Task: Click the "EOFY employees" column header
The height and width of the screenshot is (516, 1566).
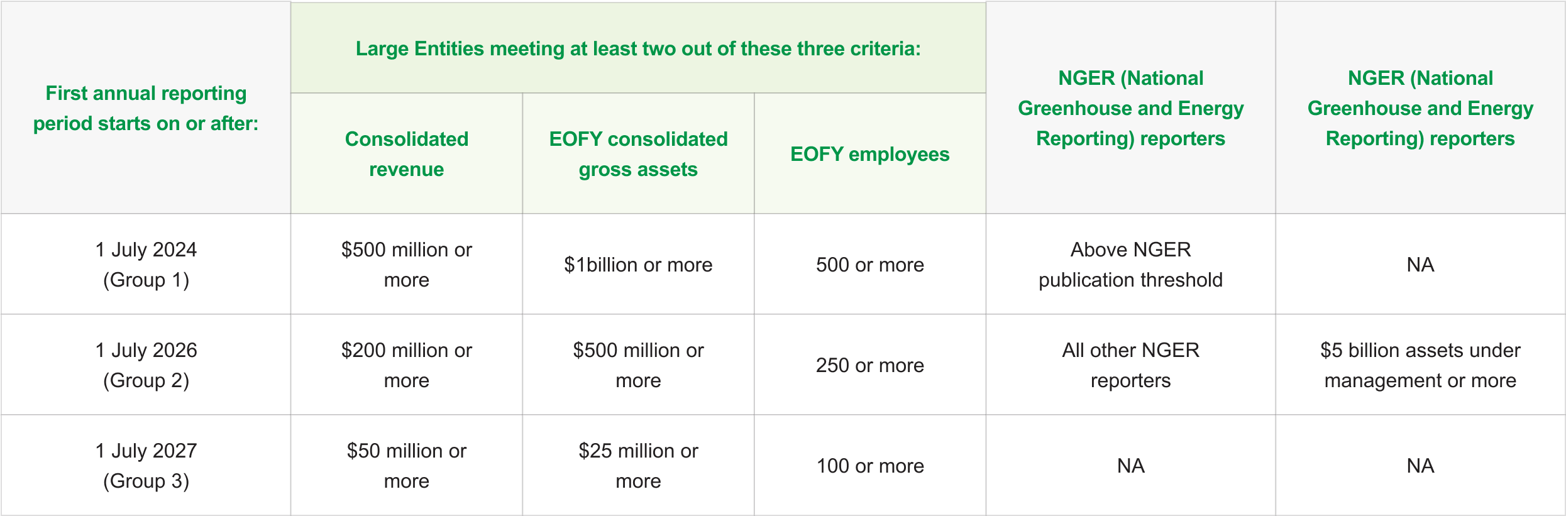Action: 869,154
